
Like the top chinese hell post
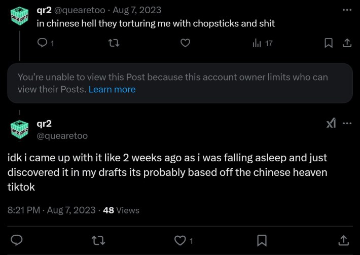(x=185, y=44)
